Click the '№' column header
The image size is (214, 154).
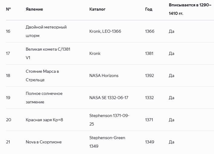coord(8,9)
